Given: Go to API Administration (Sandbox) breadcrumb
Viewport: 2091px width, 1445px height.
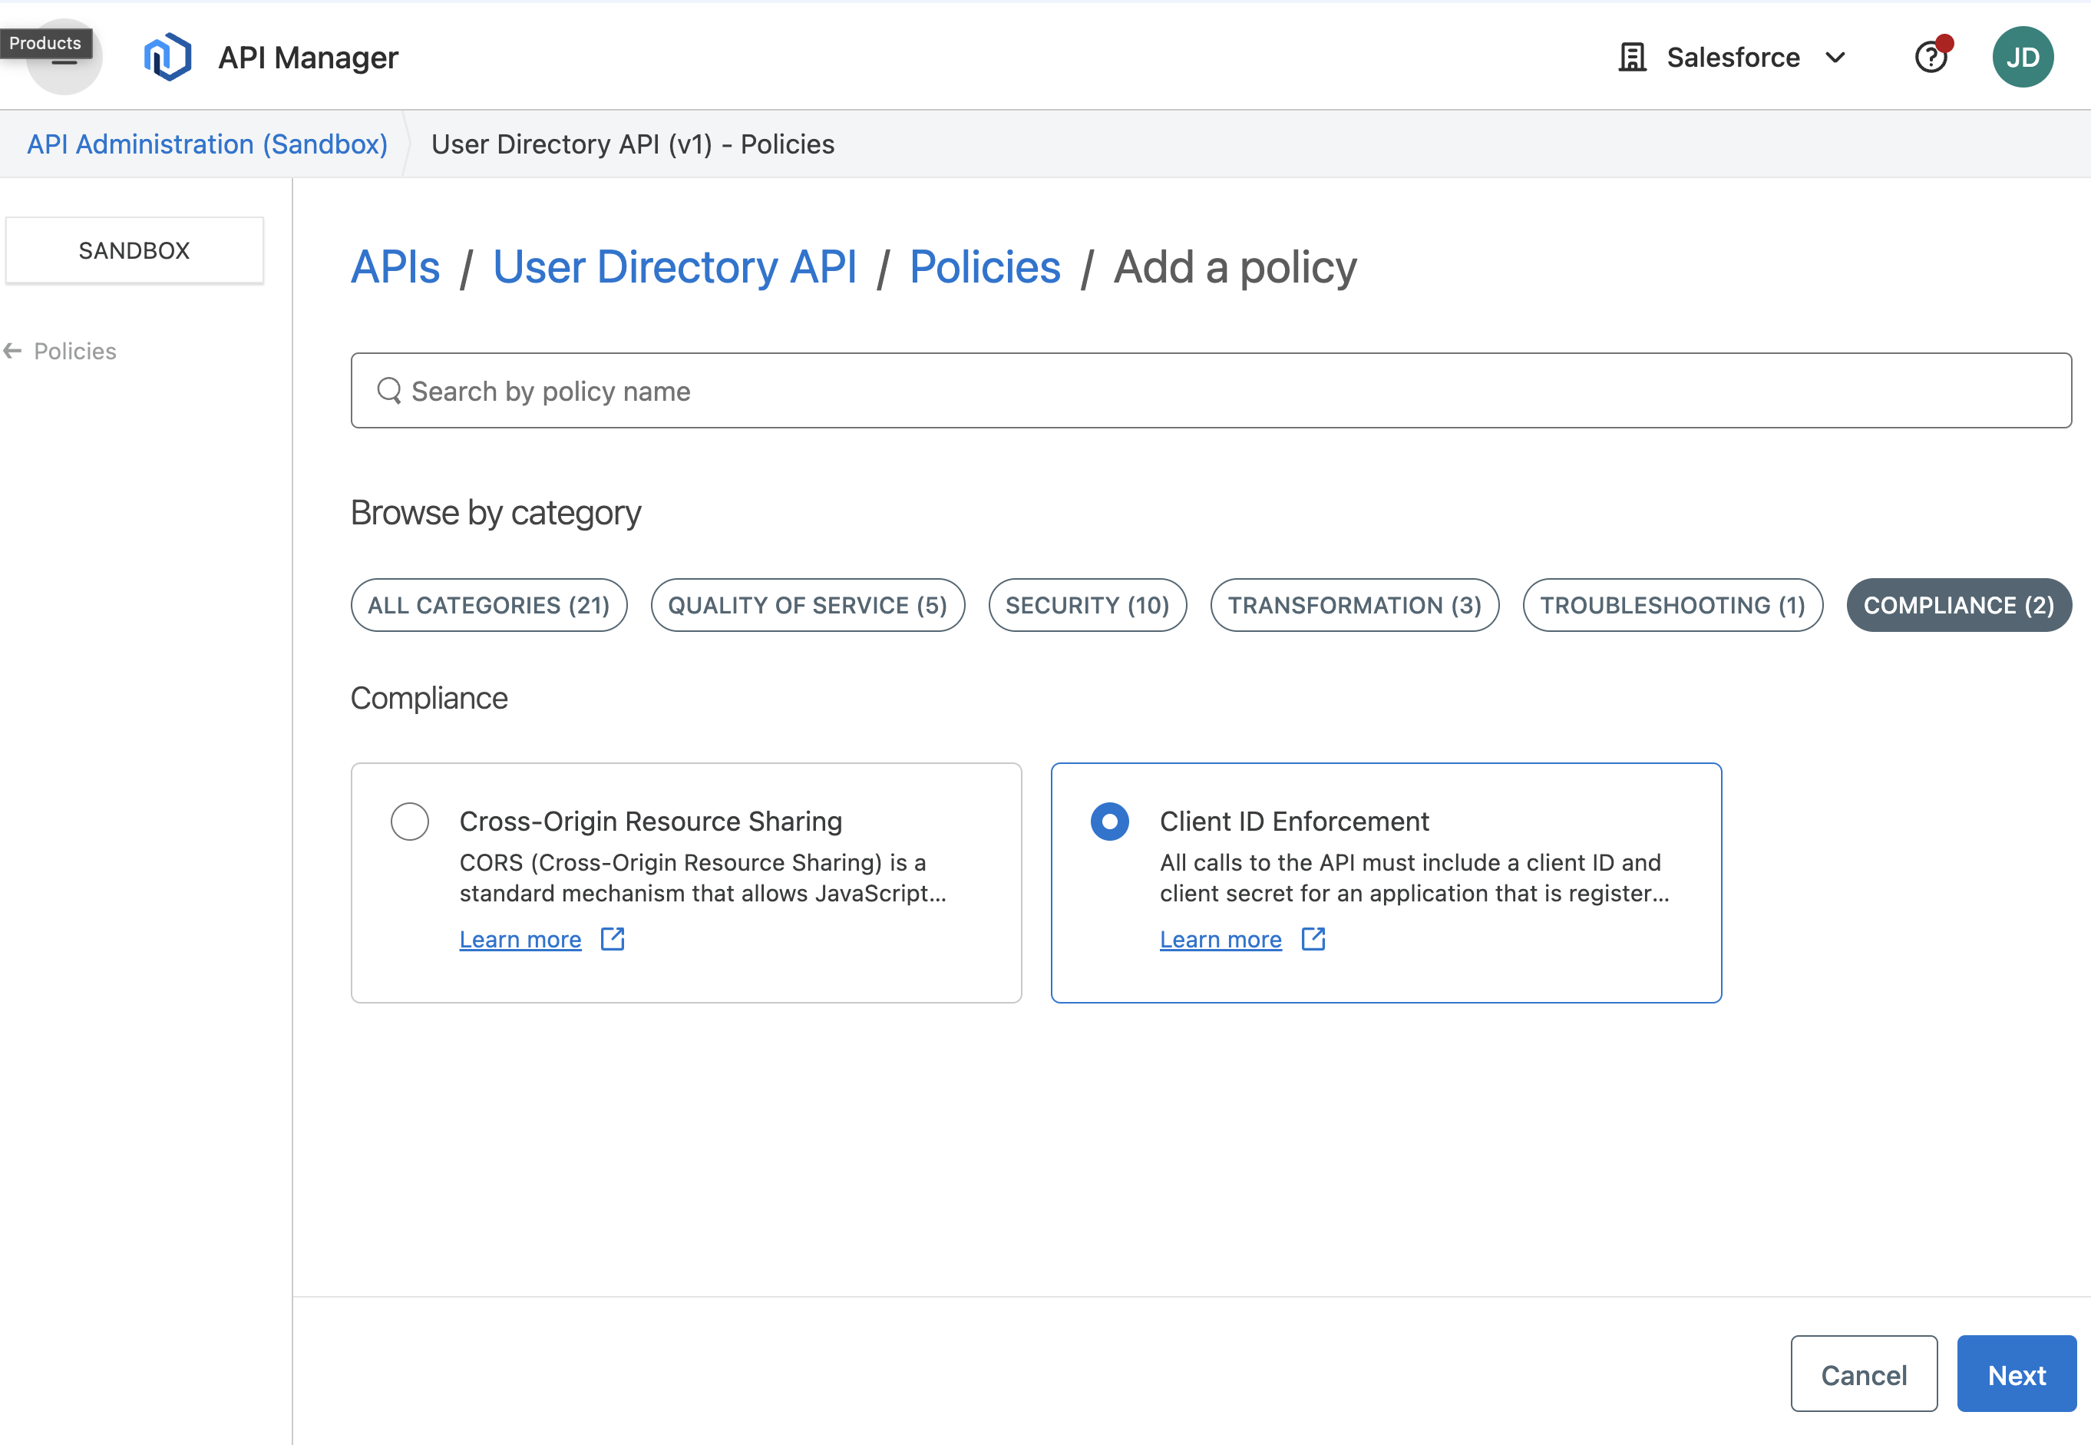Looking at the screenshot, I should pos(206,144).
